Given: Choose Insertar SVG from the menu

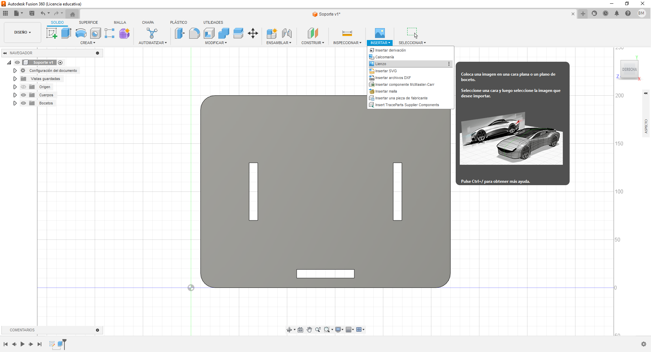Looking at the screenshot, I should coord(386,71).
